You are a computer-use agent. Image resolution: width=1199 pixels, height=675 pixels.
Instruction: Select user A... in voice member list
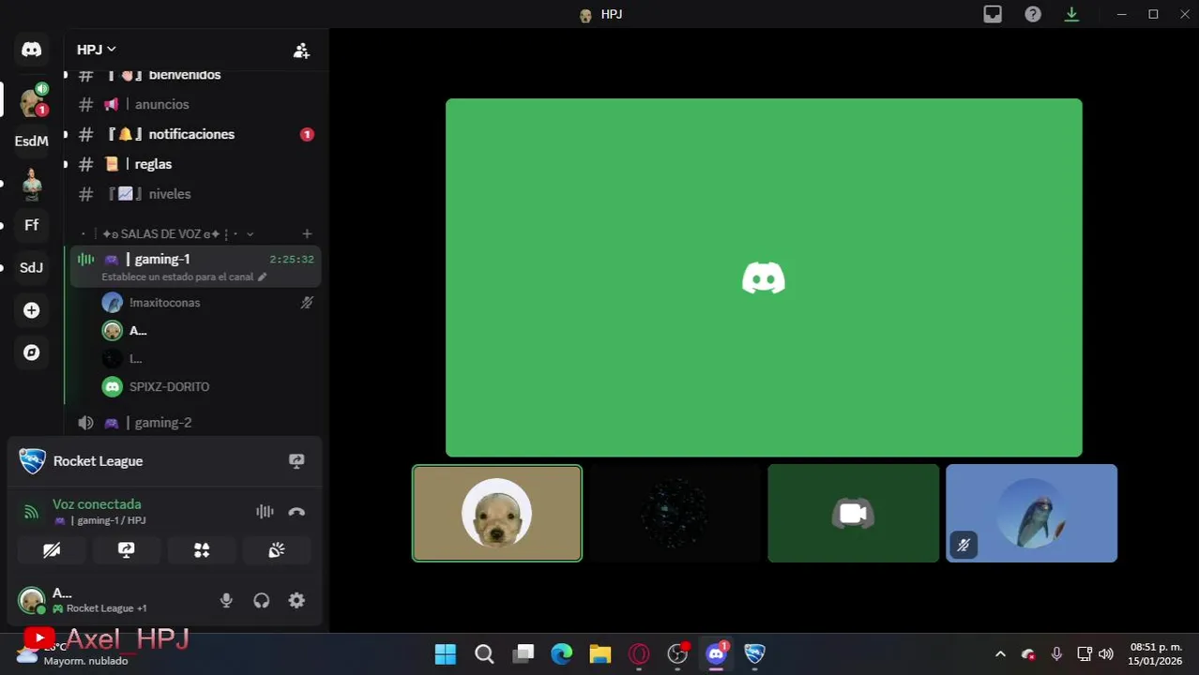click(206, 330)
